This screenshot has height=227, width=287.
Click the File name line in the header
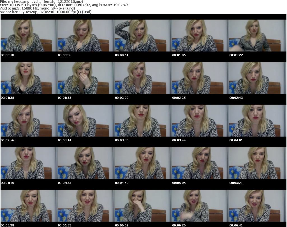[x=42, y=2]
